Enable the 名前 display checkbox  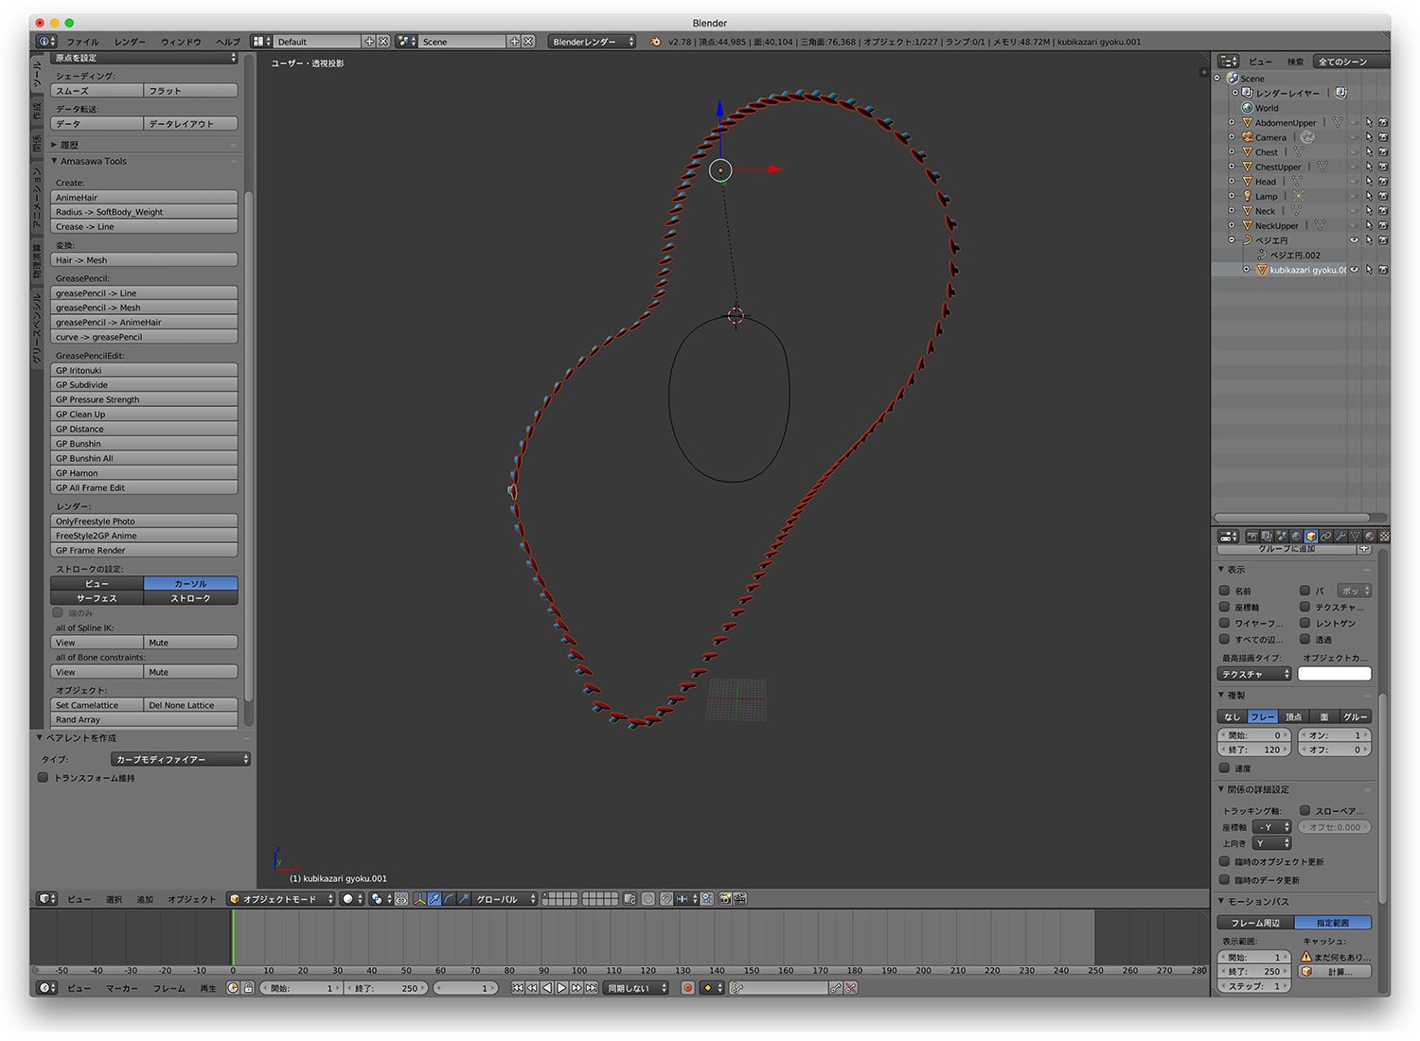[x=1224, y=591]
